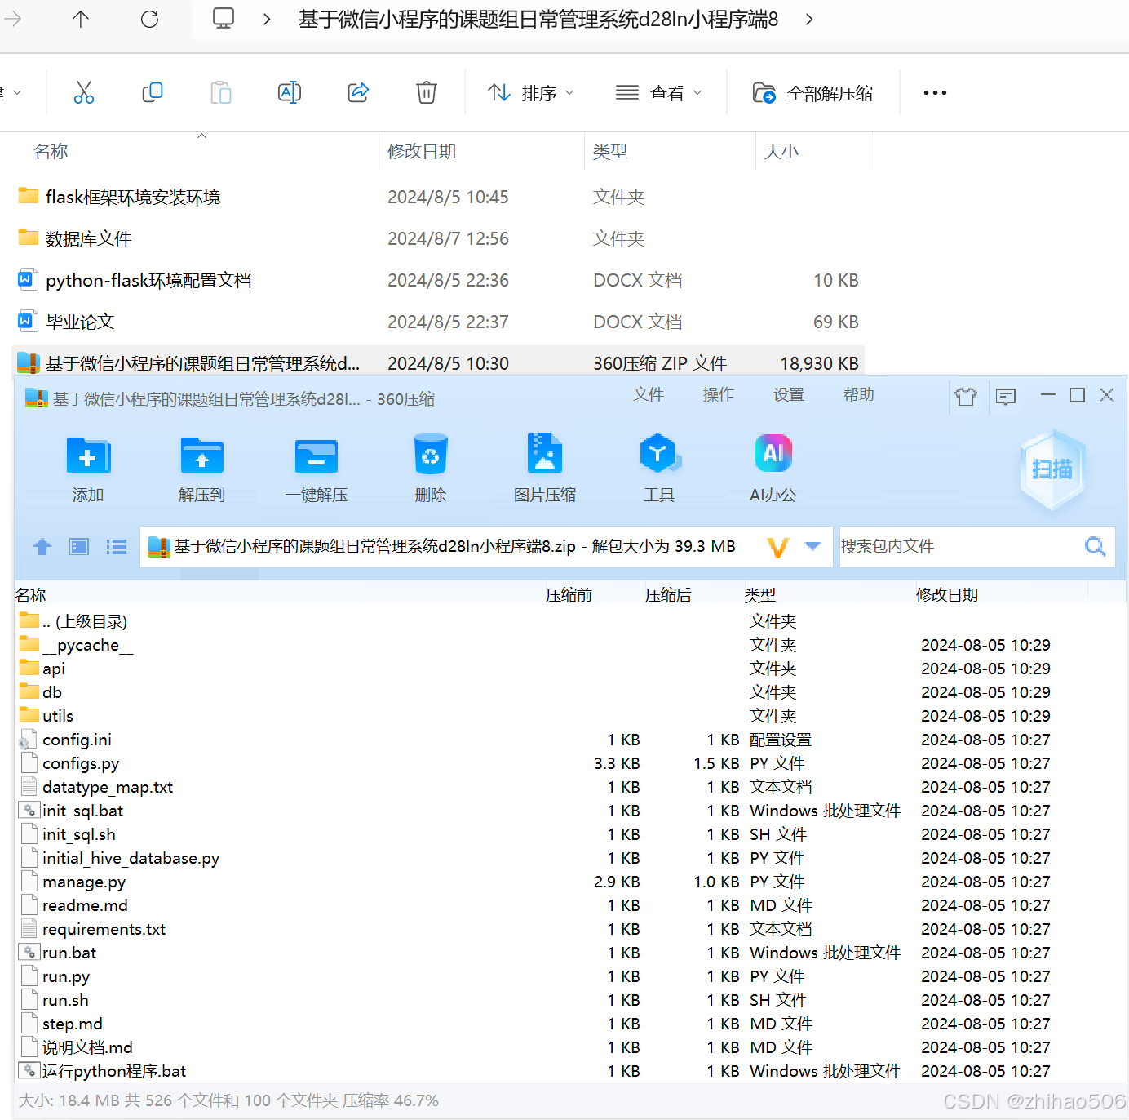This screenshot has width=1129, height=1120.
Task: Select the __pycache__ folder in archive
Action: (569, 645)
